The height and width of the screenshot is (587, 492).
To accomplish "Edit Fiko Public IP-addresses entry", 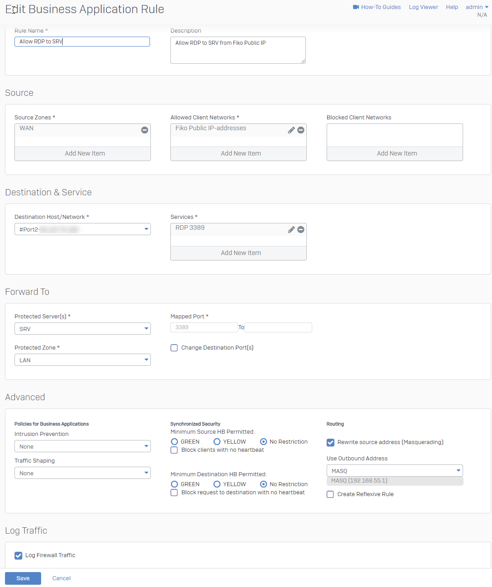I will click(291, 130).
